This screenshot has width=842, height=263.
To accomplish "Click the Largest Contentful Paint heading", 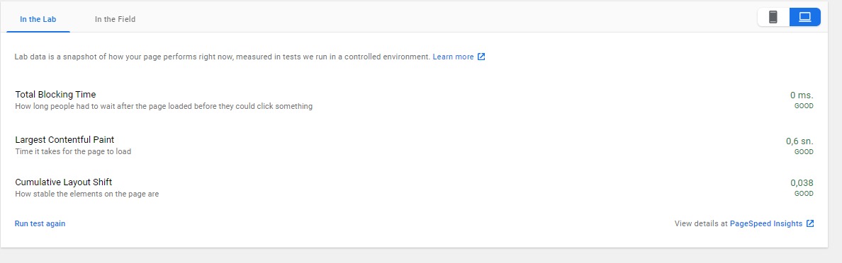I will pyautogui.click(x=64, y=140).
